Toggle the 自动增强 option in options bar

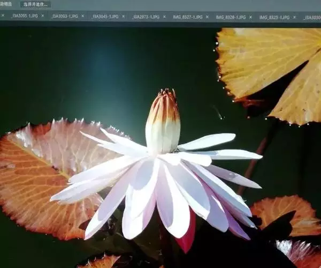point(6,4)
